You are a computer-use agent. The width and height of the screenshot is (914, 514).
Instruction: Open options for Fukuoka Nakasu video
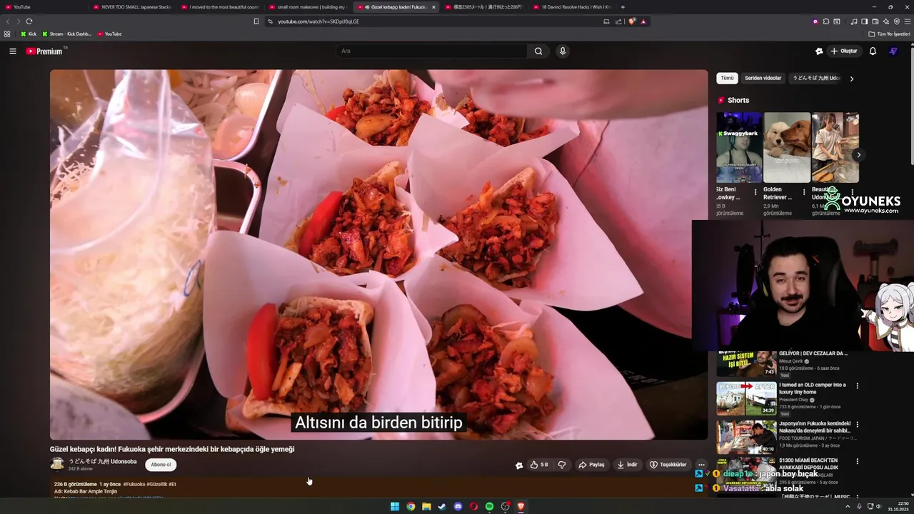tap(858, 424)
